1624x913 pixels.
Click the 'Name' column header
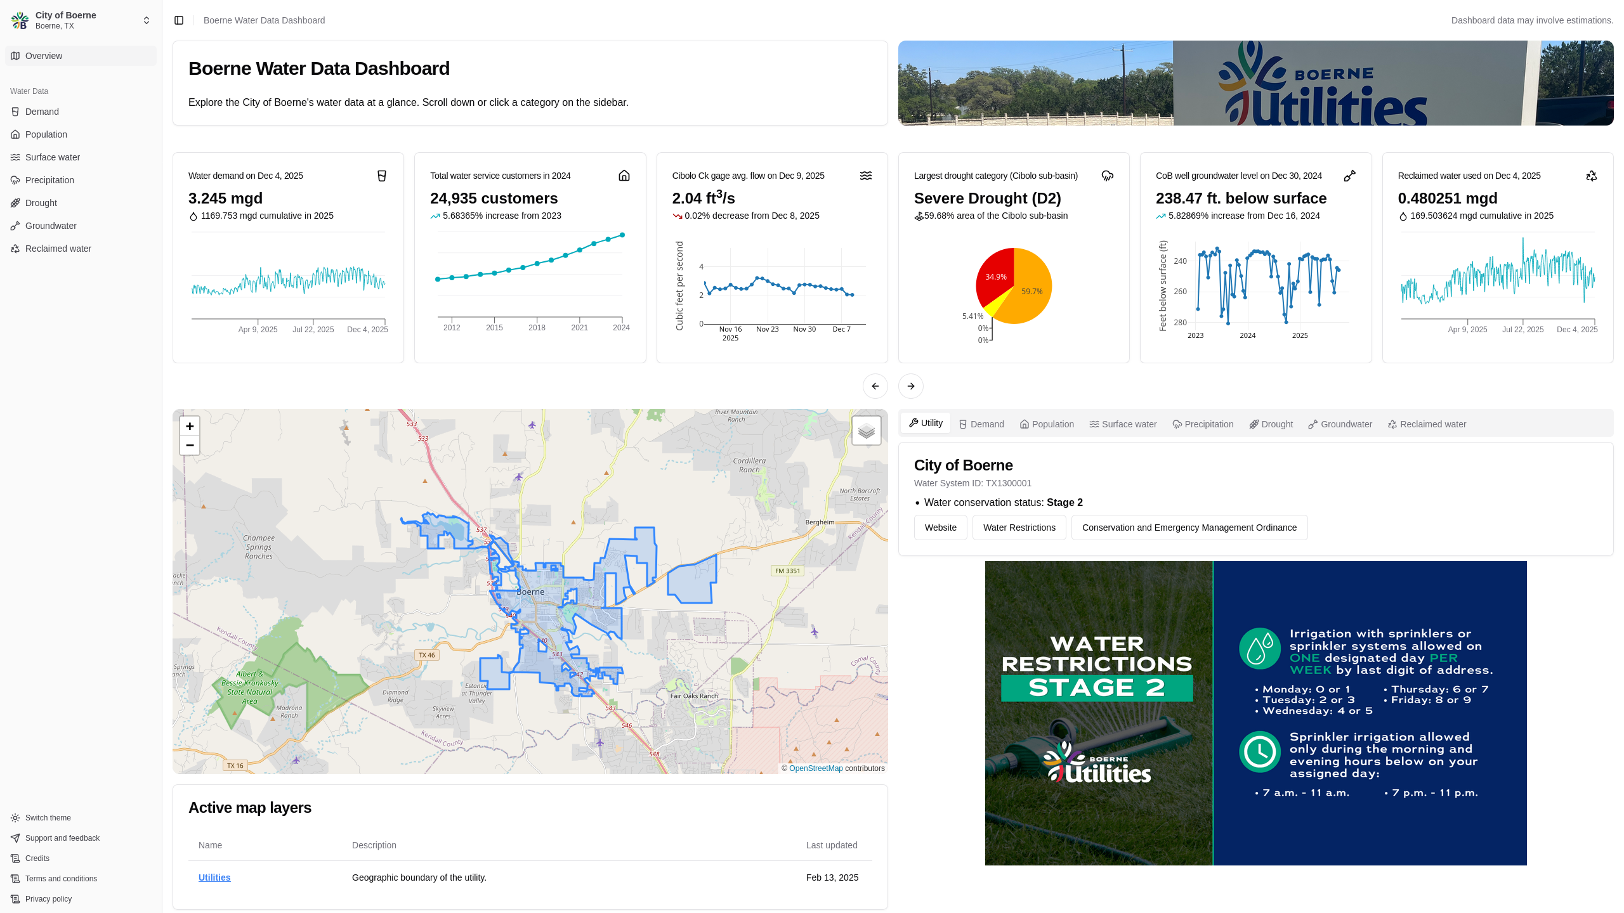click(x=210, y=845)
